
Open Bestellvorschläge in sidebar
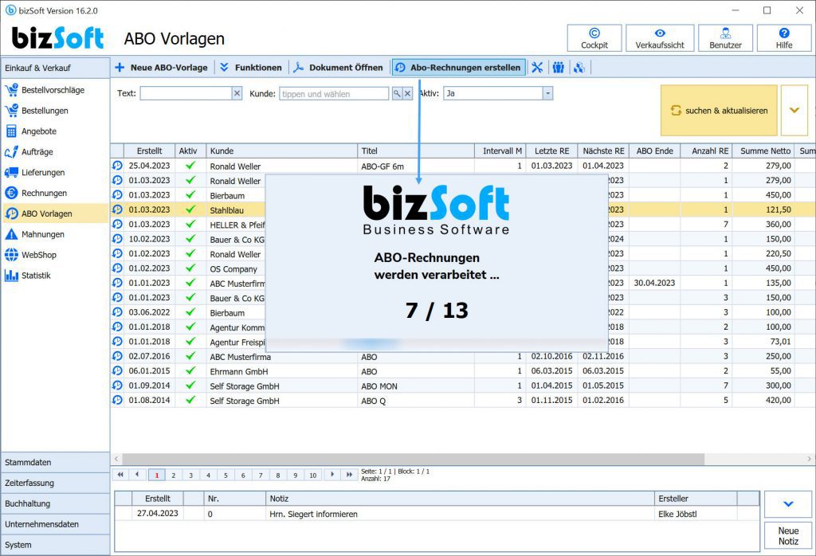pyautogui.click(x=54, y=90)
